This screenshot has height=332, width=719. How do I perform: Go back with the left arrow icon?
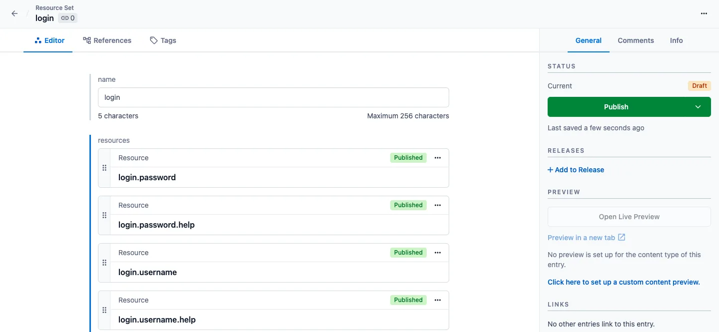(x=14, y=13)
